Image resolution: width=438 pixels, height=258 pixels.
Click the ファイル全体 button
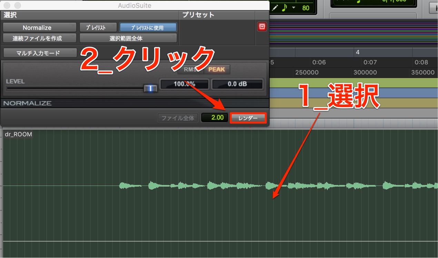pyautogui.click(x=178, y=118)
